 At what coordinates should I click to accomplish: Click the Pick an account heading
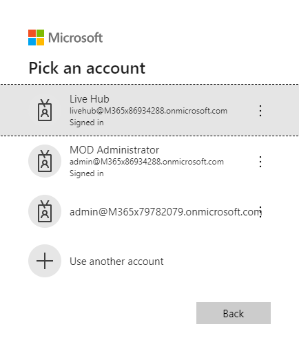coord(87,68)
